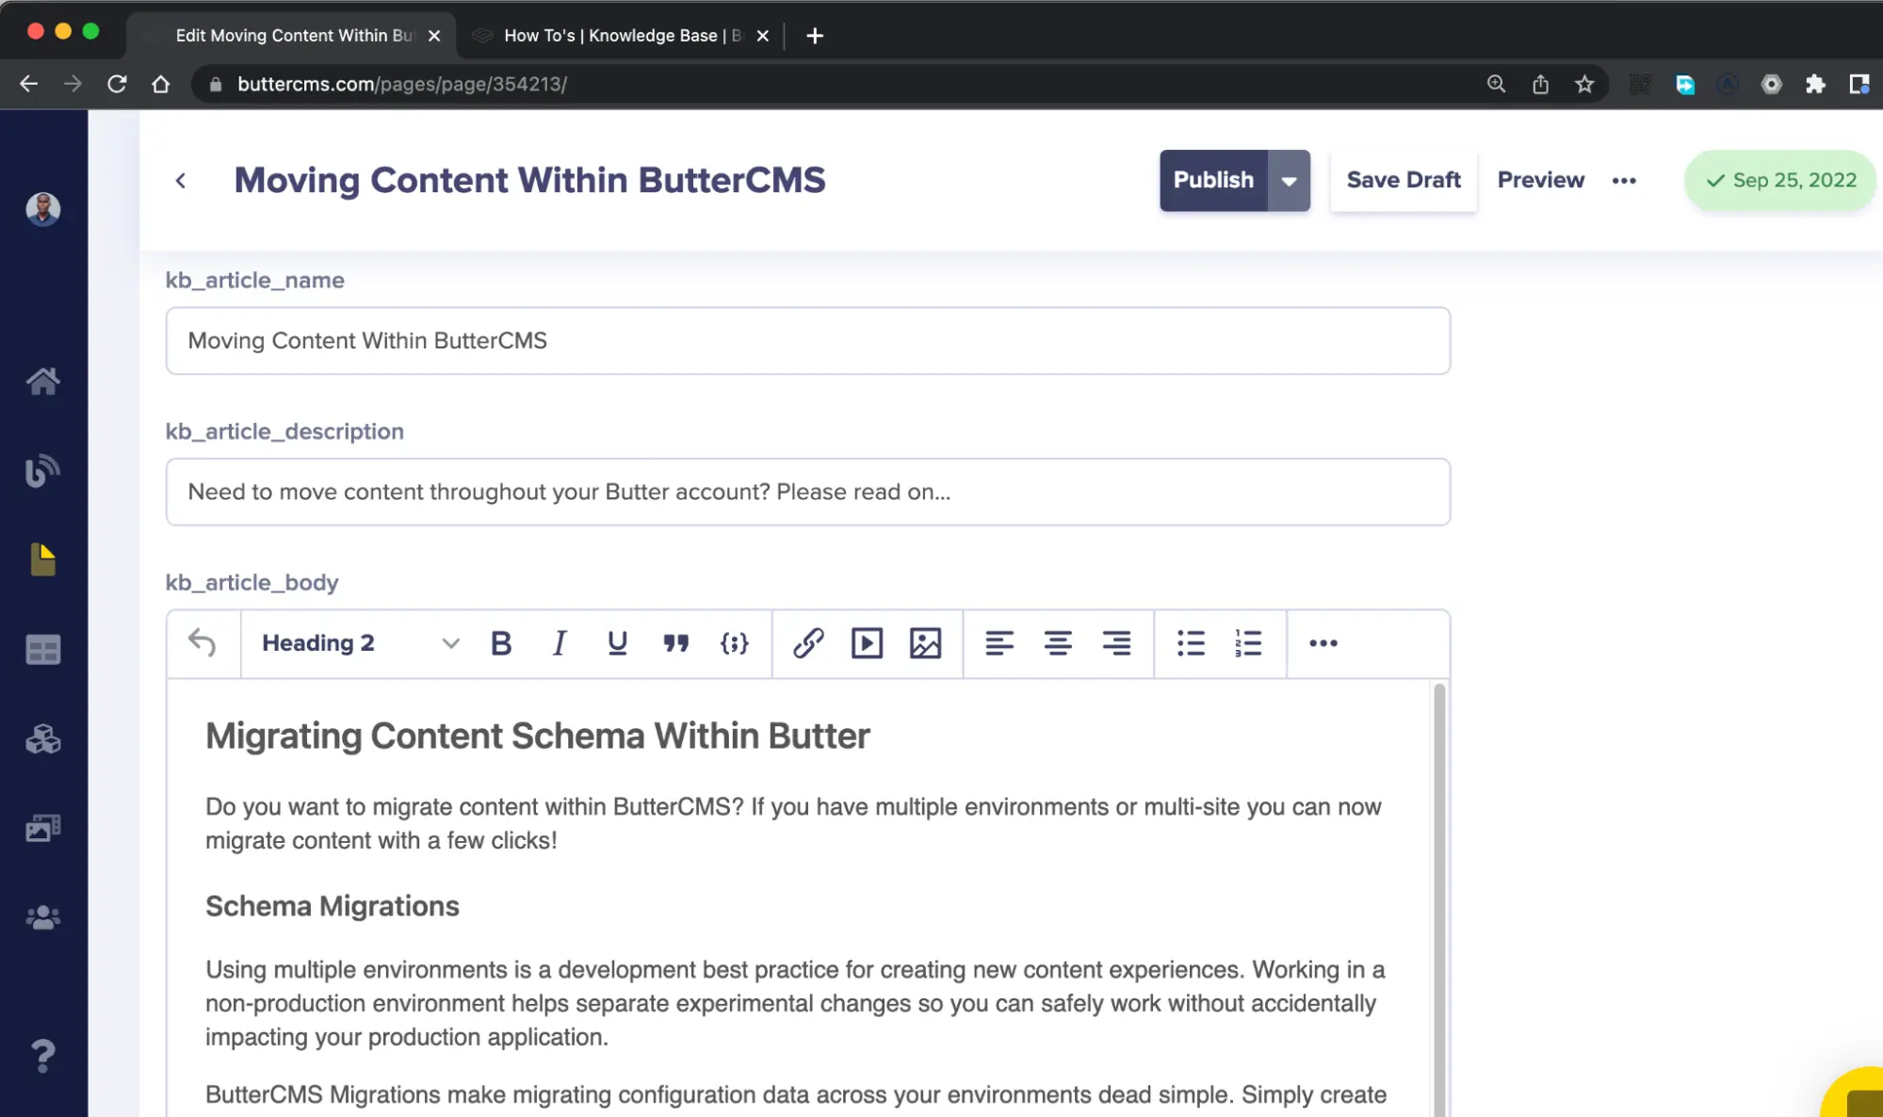Open the yellow chat widget
1883x1117 pixels.
point(1854,1093)
